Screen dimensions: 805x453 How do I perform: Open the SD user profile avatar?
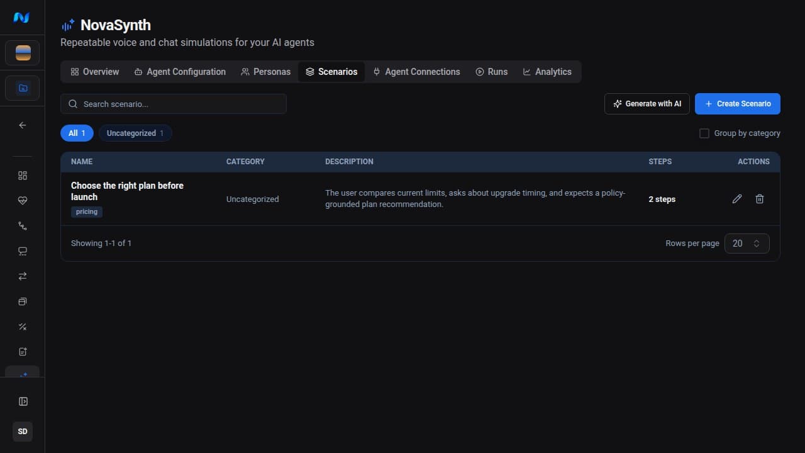(x=23, y=432)
